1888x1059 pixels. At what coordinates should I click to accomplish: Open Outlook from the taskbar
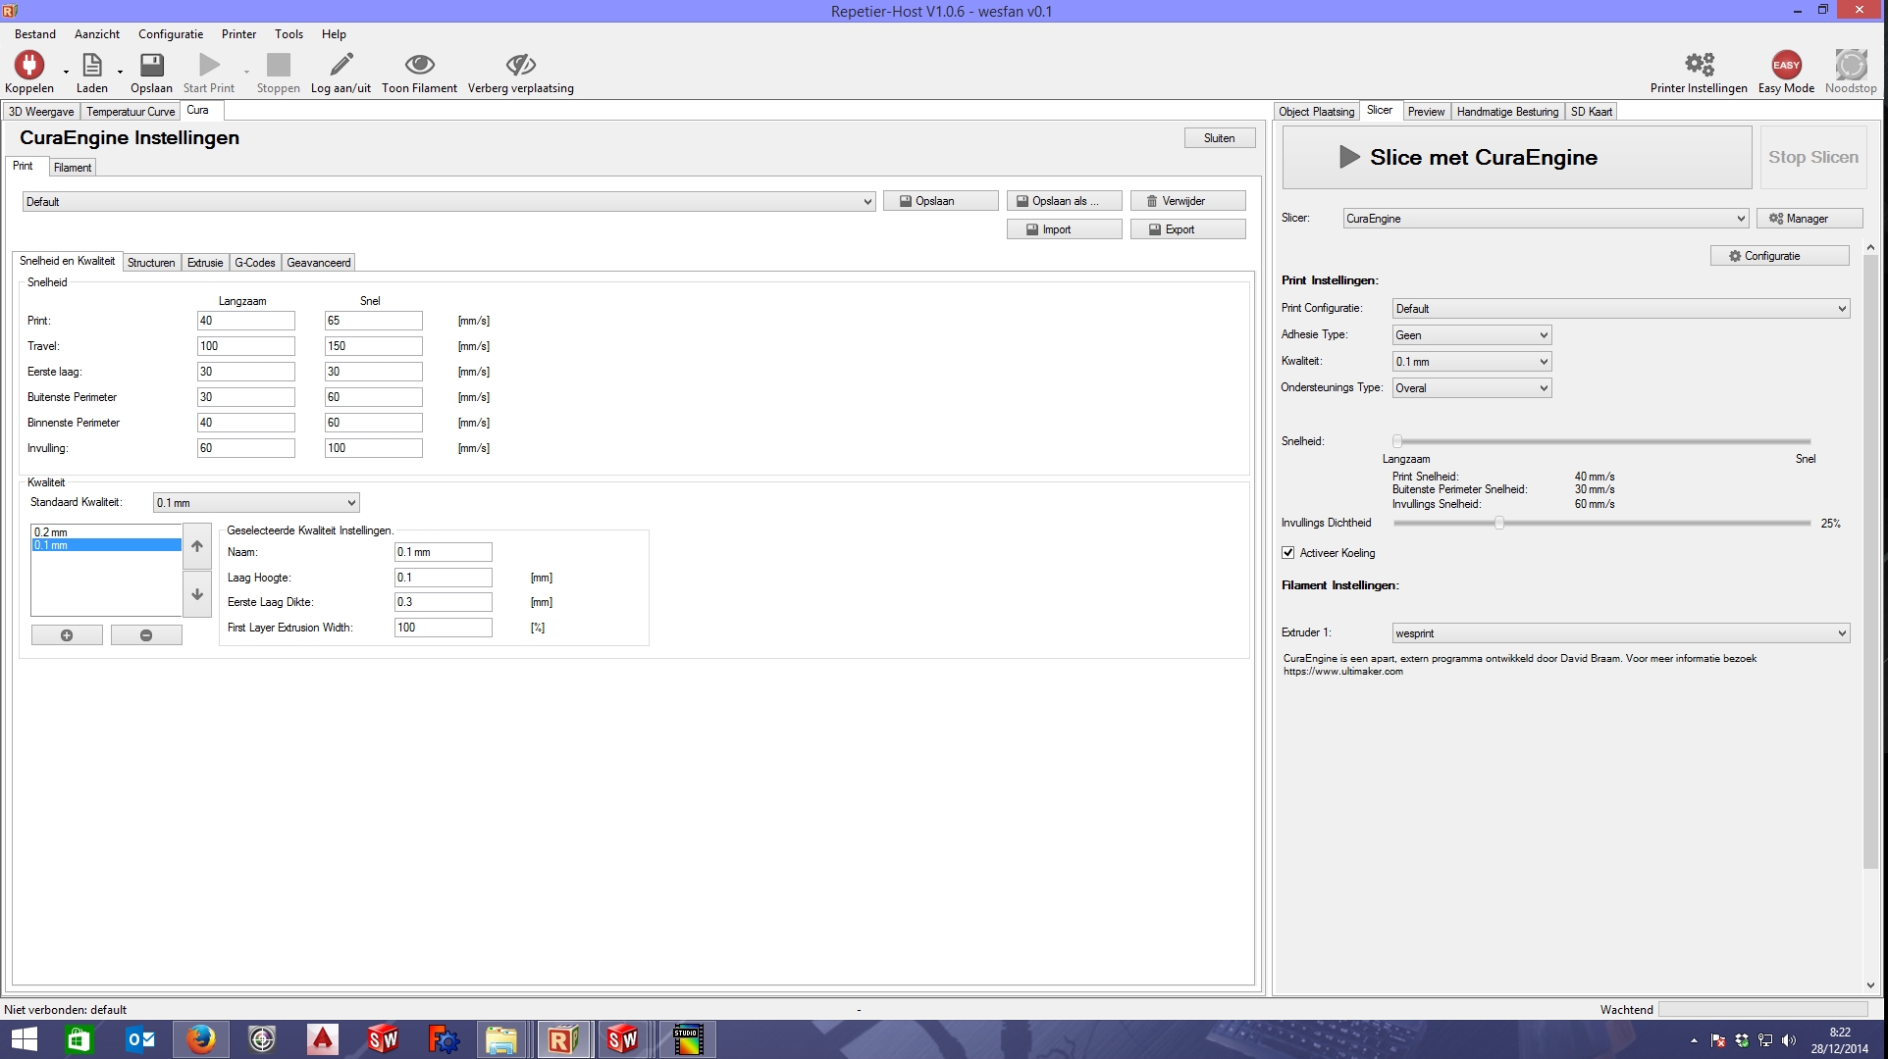pos(140,1039)
